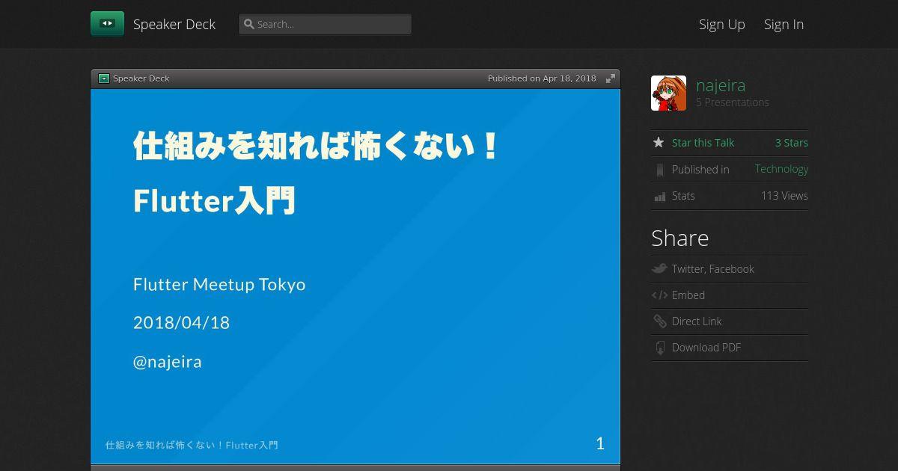Click the Share heading
898x471 pixels.
click(x=679, y=238)
